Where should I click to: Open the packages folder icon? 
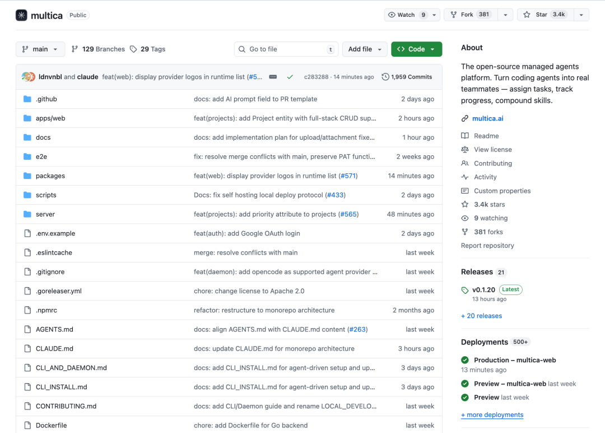[27, 176]
